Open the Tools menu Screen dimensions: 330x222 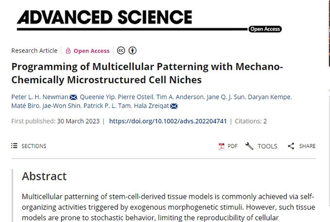click(262, 146)
